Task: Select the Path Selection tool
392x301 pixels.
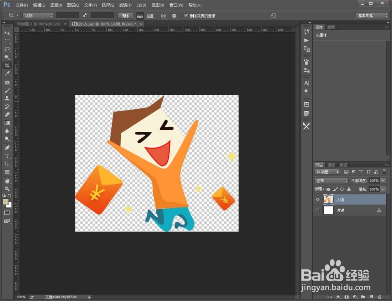Action: click(x=7, y=164)
